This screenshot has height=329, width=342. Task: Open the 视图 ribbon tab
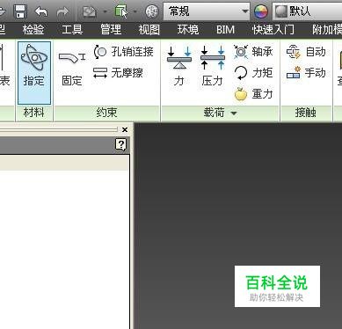(x=149, y=30)
